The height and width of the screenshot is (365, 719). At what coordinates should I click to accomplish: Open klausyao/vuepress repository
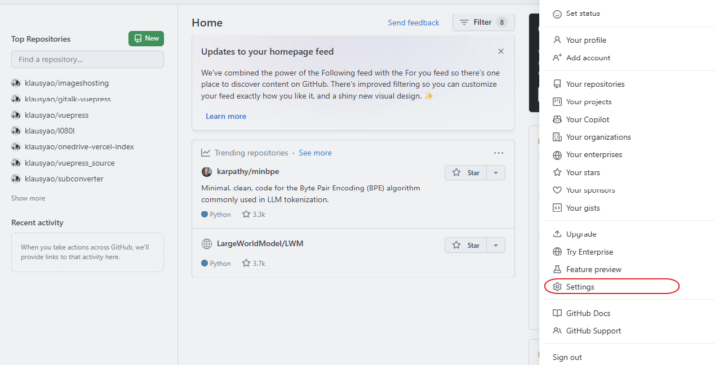[x=56, y=115]
